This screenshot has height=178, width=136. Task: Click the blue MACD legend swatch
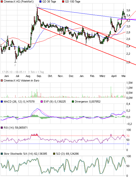click(2, 102)
